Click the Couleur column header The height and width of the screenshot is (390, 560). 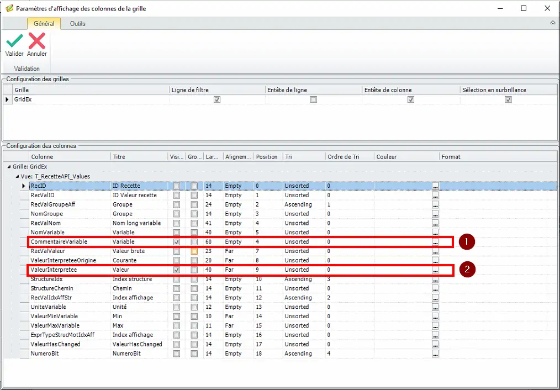pos(407,157)
